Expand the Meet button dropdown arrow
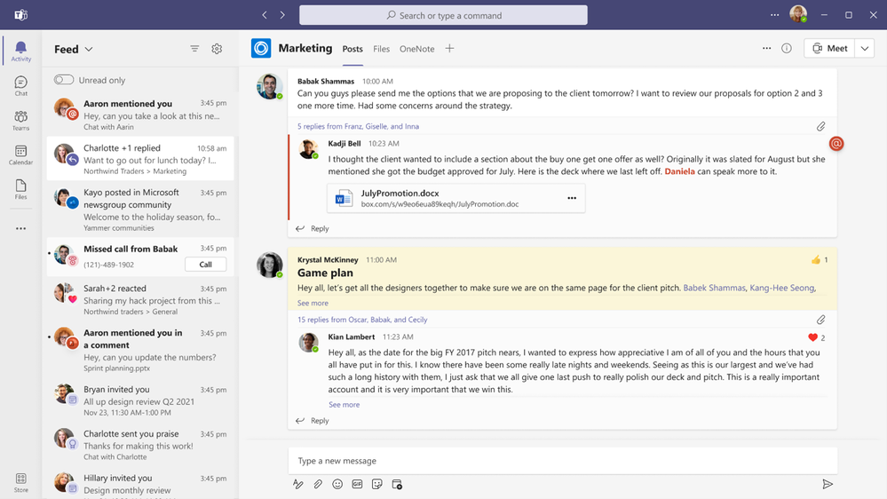 point(865,49)
